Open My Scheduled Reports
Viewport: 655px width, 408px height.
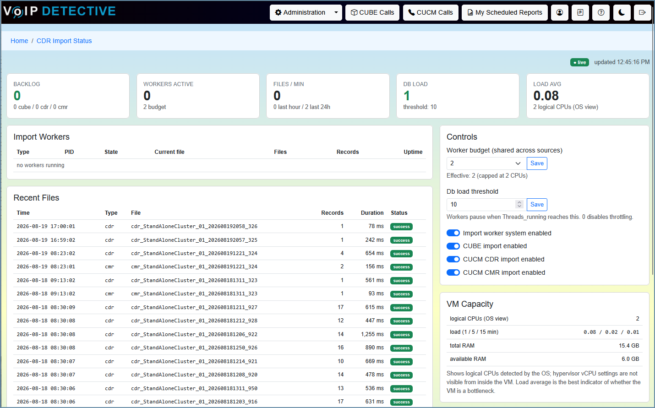tap(505, 12)
